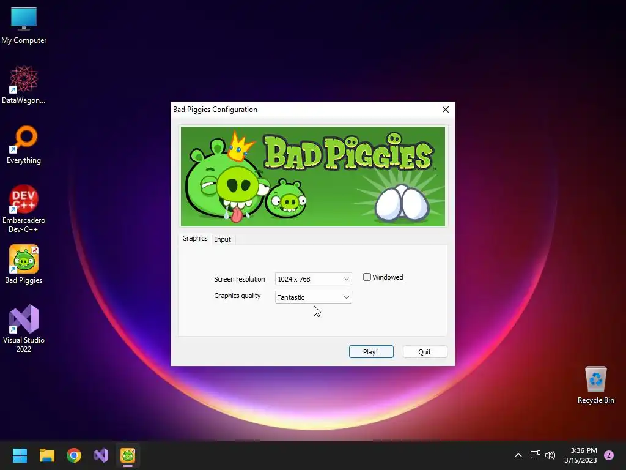Select the Visual Studio 2022 desktop icon
This screenshot has height=470, width=626.
(x=24, y=329)
